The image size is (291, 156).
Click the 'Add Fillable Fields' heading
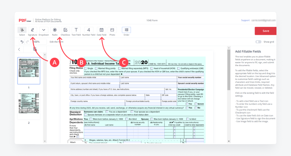(248, 52)
